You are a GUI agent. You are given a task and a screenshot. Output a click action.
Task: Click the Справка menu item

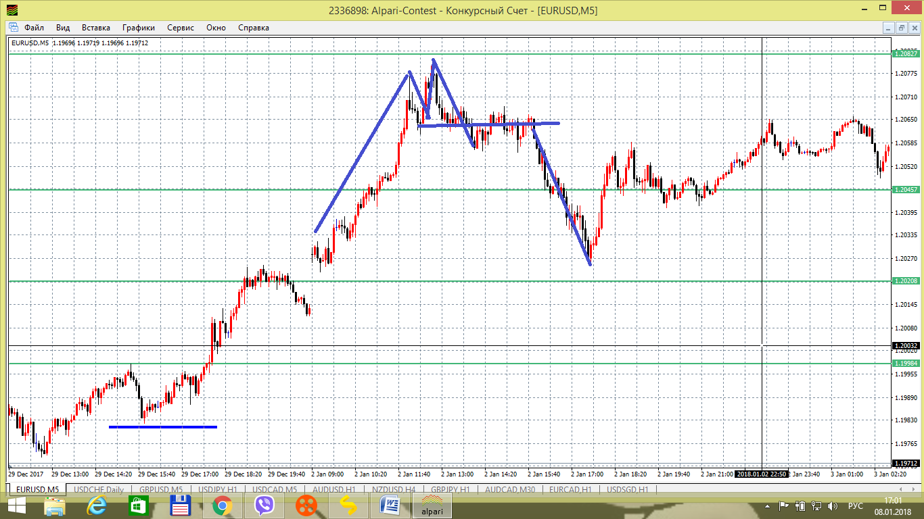(254, 28)
